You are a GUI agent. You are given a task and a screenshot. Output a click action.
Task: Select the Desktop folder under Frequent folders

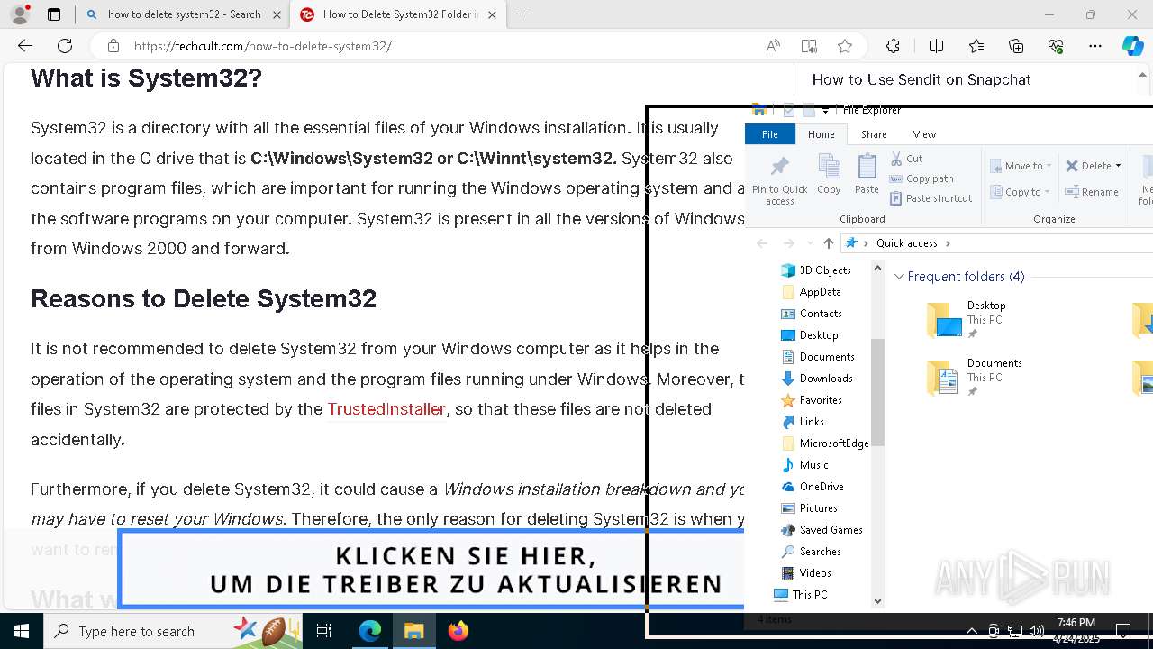tap(967, 320)
